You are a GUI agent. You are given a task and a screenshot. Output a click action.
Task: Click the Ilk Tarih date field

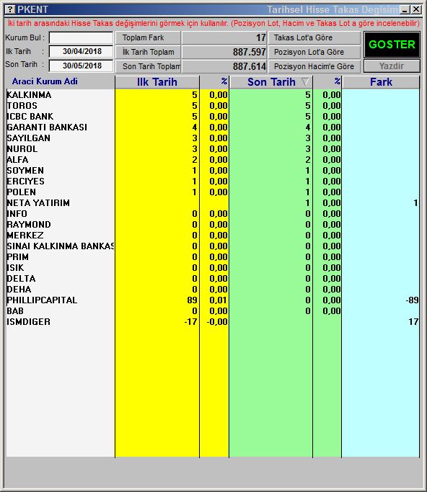coord(81,51)
